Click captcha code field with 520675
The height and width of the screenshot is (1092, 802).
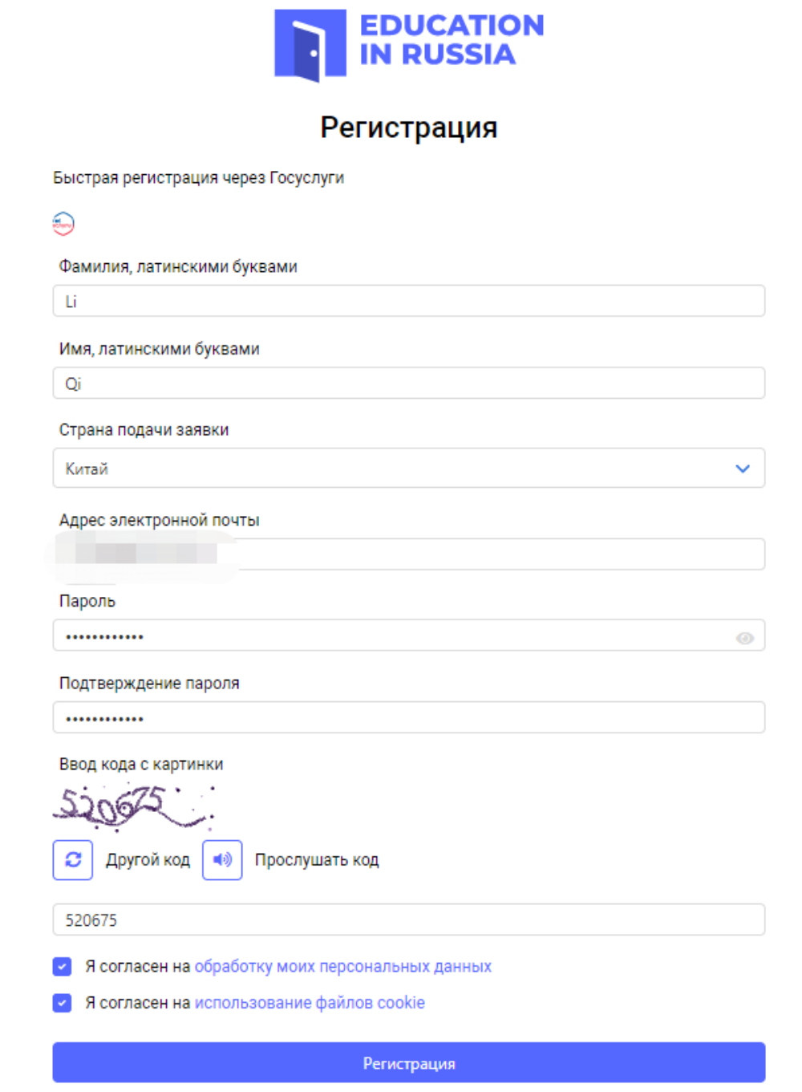click(x=409, y=920)
